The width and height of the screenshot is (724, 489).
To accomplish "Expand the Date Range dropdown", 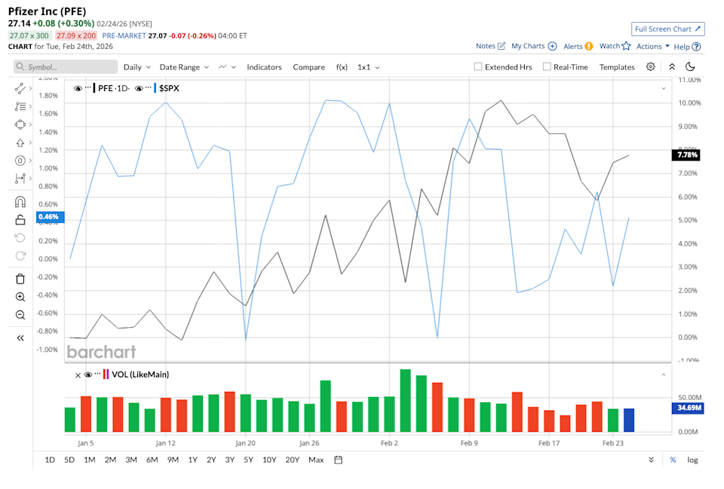I will click(181, 67).
